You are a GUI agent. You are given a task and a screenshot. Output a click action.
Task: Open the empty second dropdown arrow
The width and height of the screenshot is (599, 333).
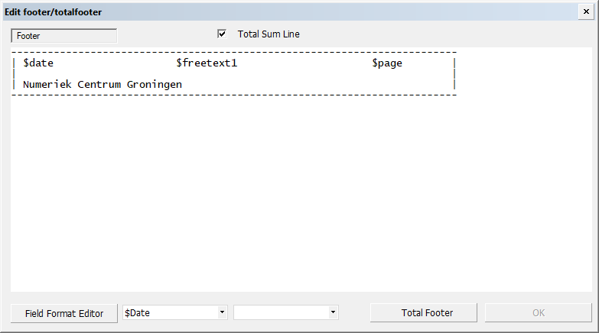333,312
